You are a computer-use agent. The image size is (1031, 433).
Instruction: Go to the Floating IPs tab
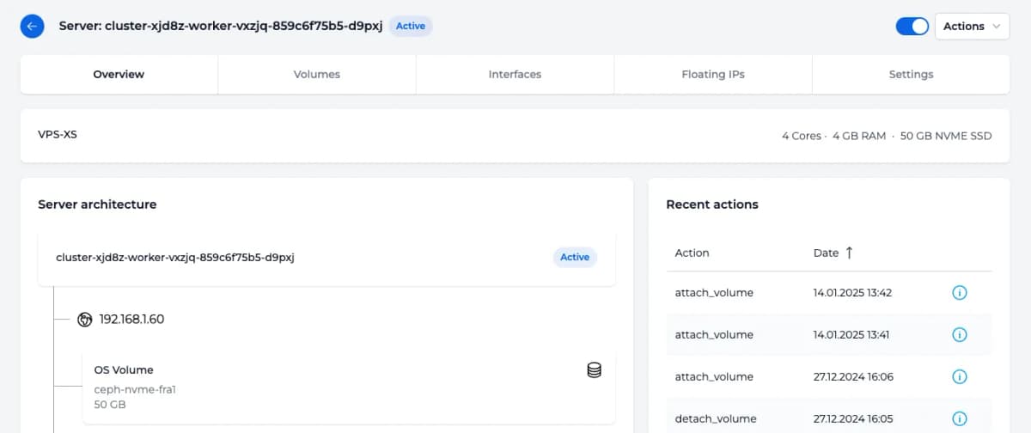coord(713,75)
